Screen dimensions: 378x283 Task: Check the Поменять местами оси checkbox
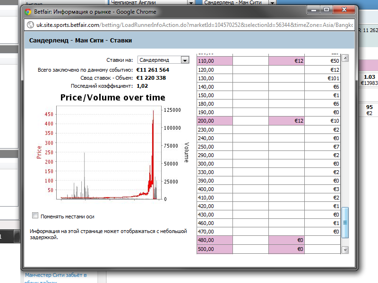pyautogui.click(x=35, y=216)
